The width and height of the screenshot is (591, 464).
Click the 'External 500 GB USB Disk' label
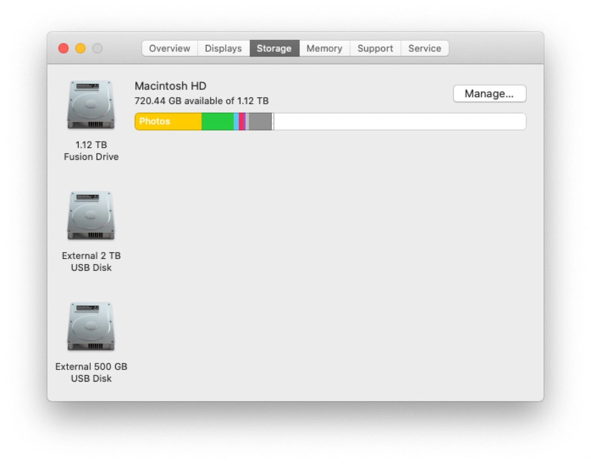[x=91, y=373]
